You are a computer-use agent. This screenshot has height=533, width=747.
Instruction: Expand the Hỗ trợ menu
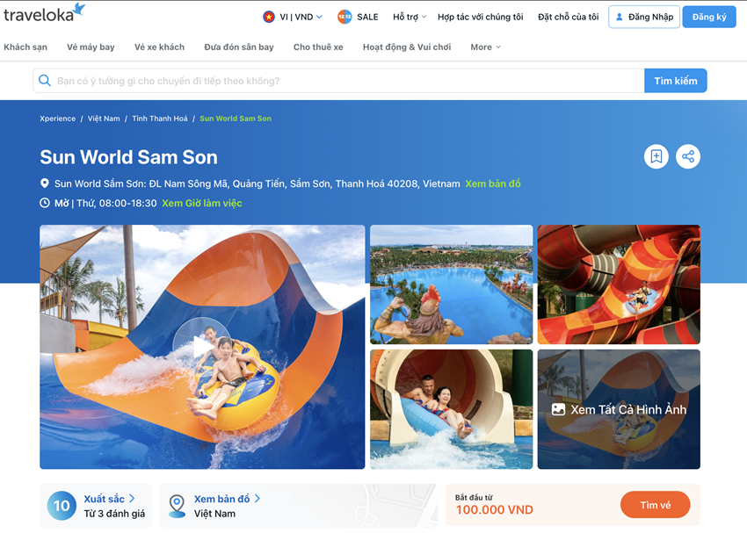[x=410, y=17]
